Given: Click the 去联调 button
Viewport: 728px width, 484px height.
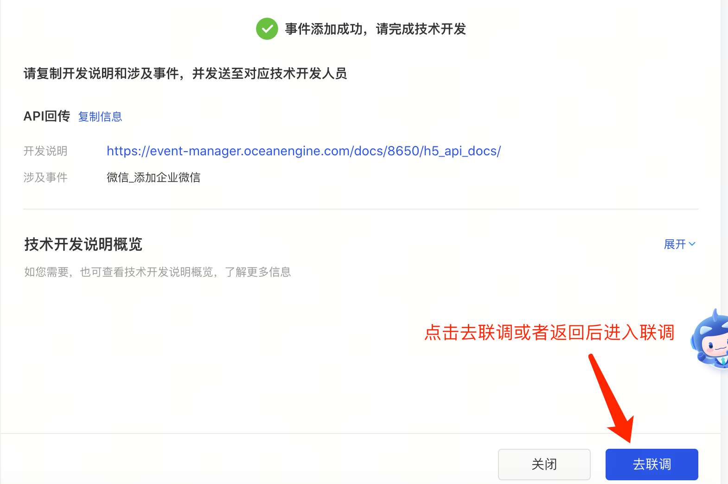Looking at the screenshot, I should click(651, 464).
